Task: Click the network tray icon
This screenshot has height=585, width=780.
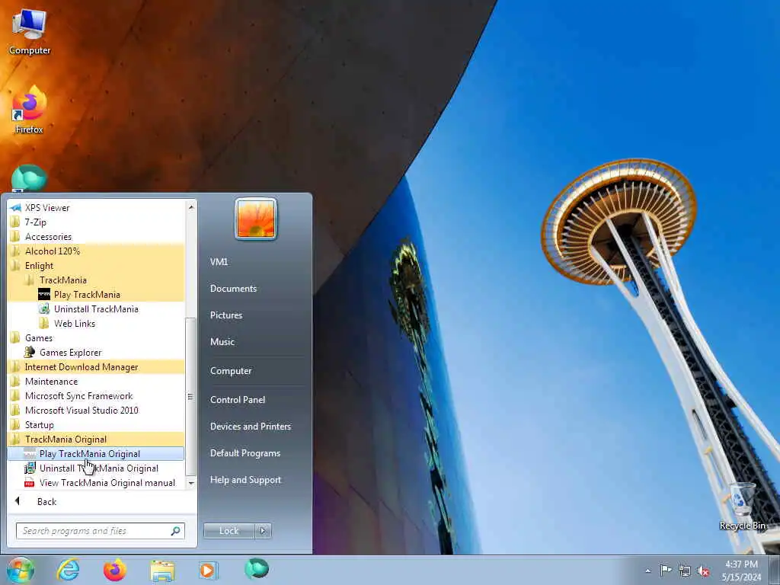Action: click(685, 571)
